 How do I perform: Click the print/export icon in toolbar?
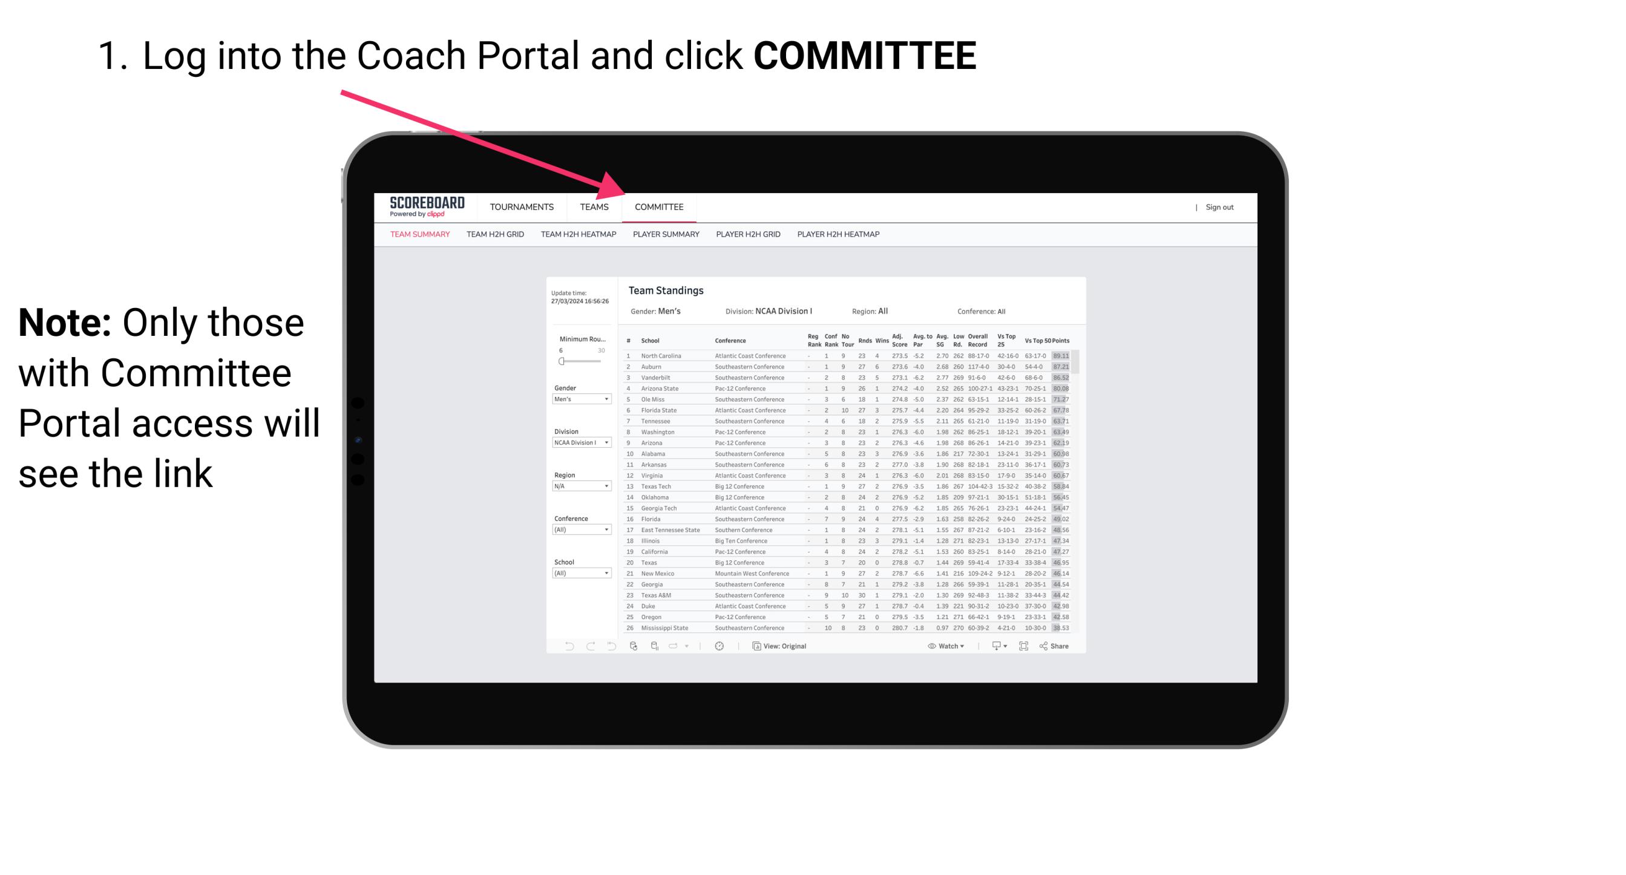click(994, 646)
